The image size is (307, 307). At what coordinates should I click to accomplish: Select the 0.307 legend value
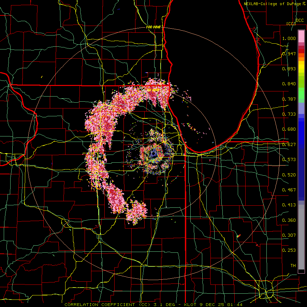click(x=289, y=235)
